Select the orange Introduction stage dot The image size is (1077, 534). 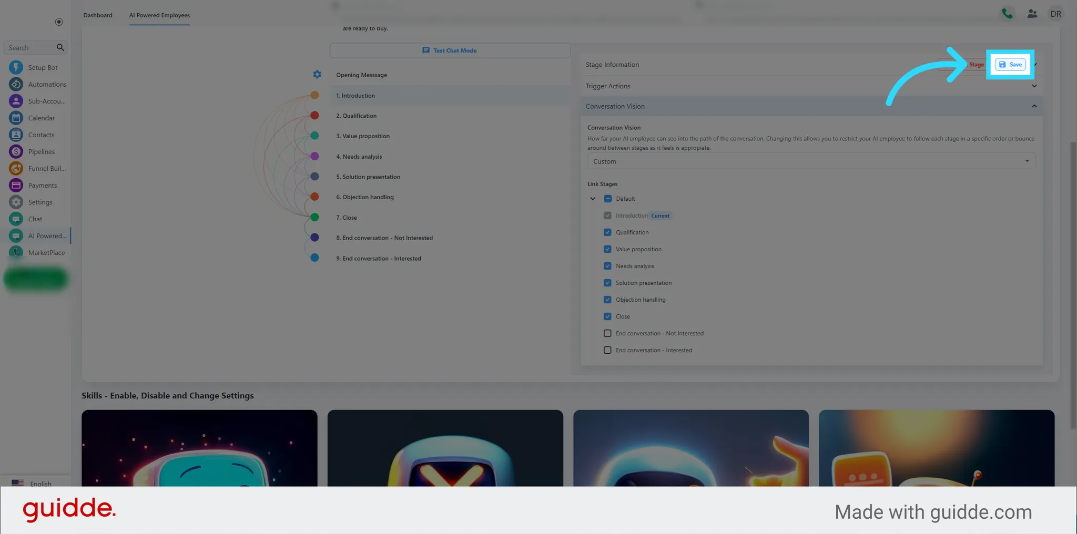[314, 95]
